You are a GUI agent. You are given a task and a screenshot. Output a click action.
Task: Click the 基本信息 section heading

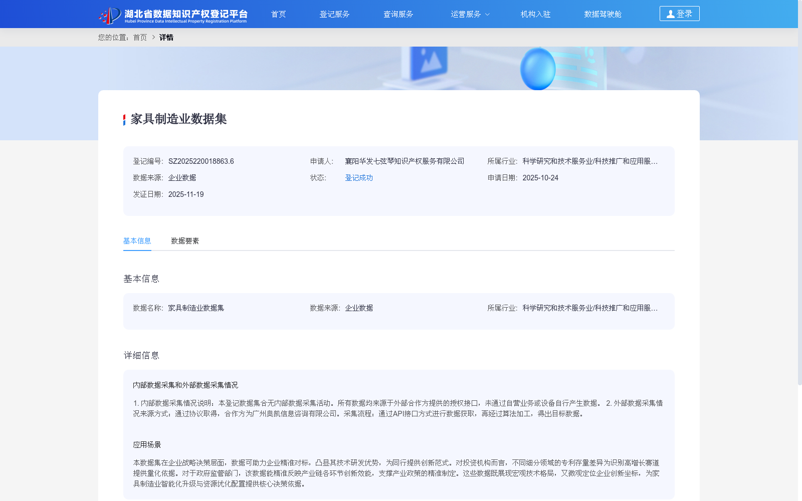[141, 279]
